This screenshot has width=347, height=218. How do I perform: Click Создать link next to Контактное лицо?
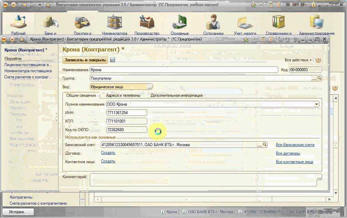(x=108, y=161)
